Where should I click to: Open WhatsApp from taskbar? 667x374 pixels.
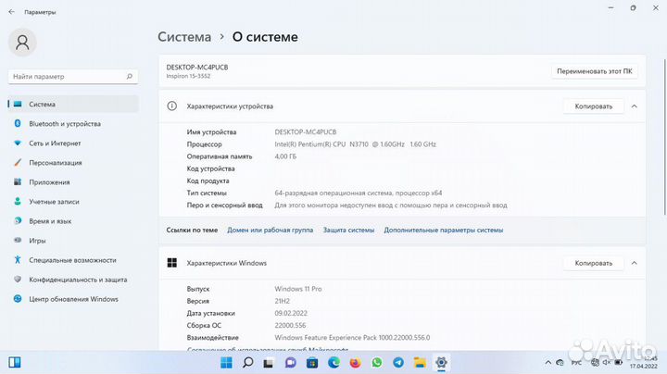coord(377,363)
